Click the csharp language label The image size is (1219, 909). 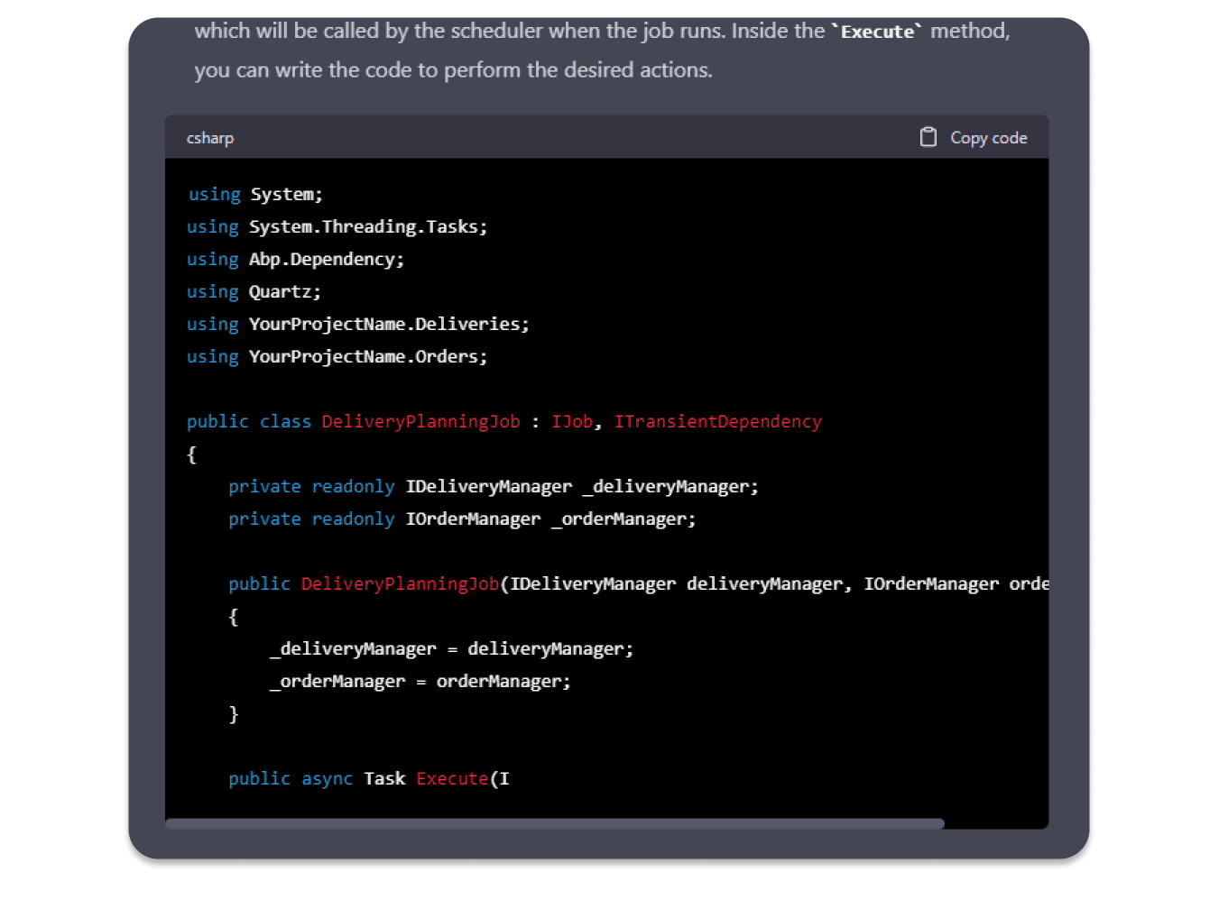coord(210,138)
